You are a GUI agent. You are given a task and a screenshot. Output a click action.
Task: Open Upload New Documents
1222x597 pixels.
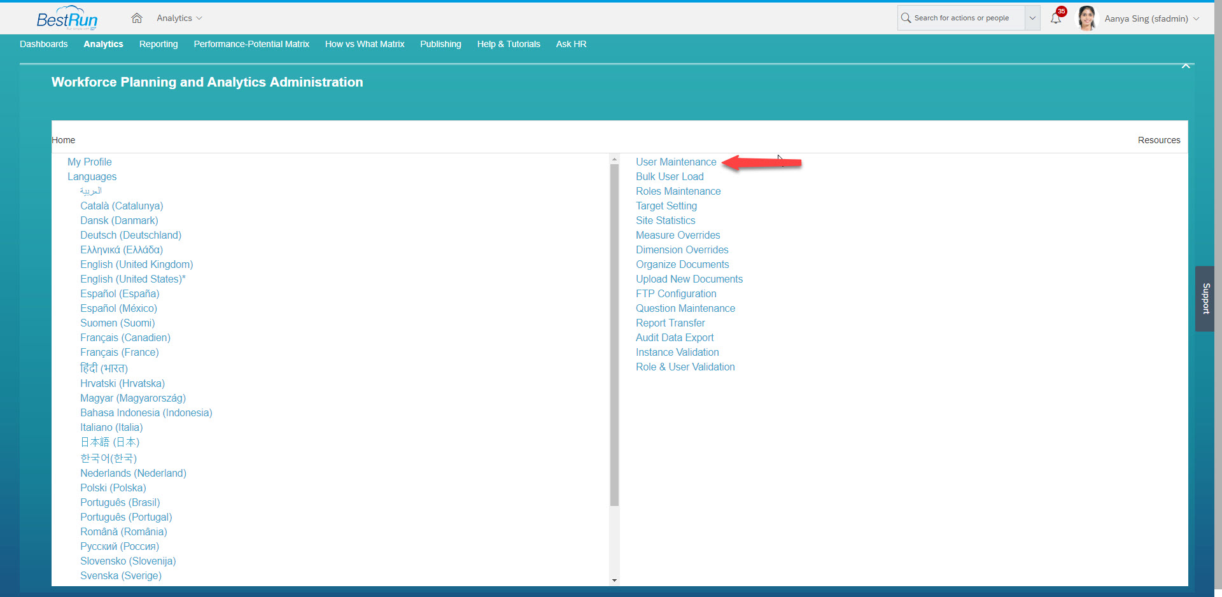pyautogui.click(x=689, y=279)
